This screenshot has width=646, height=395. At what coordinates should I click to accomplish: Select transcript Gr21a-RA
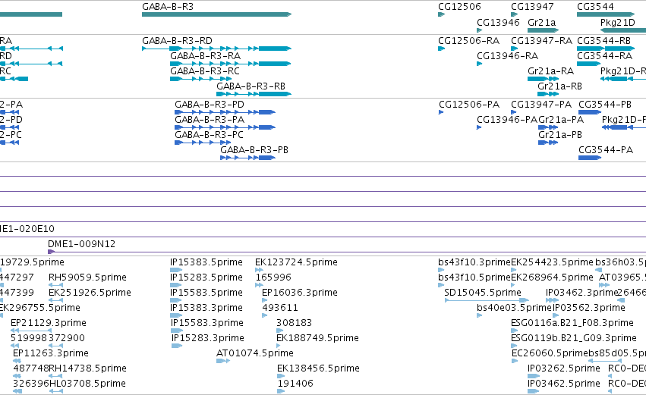[551, 71]
